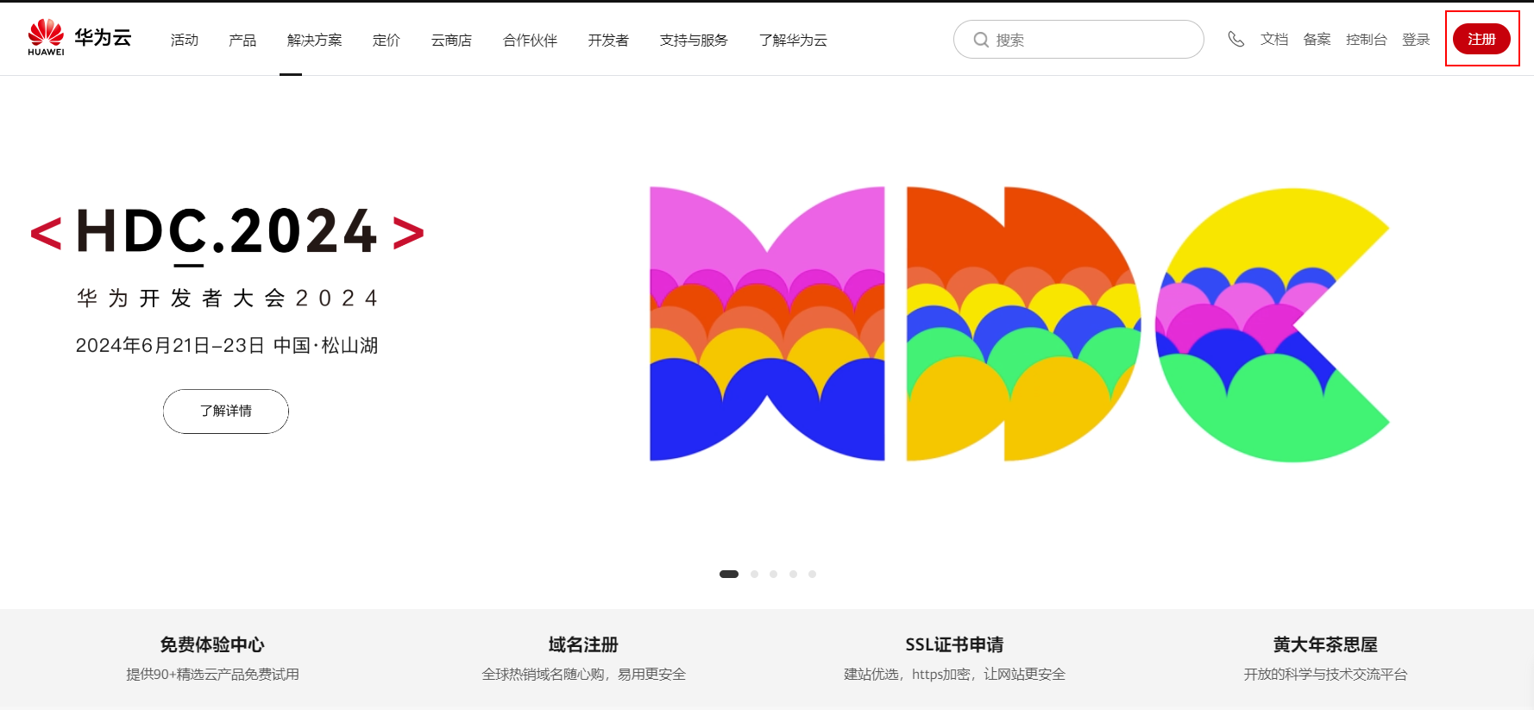The image size is (1534, 710).
Task: Switch to the fifth carousel slide dot
Action: coord(812,574)
